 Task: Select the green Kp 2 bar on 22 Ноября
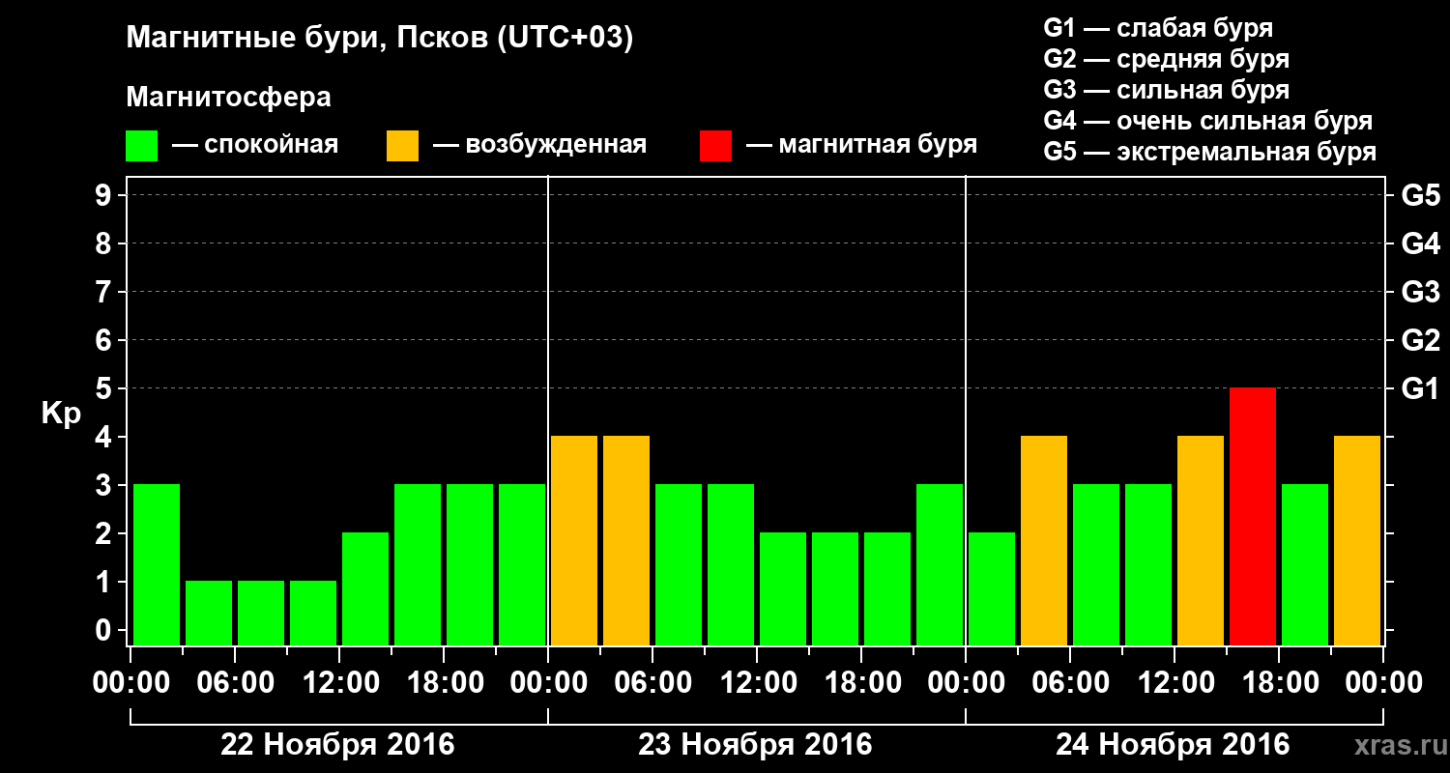(x=365, y=588)
